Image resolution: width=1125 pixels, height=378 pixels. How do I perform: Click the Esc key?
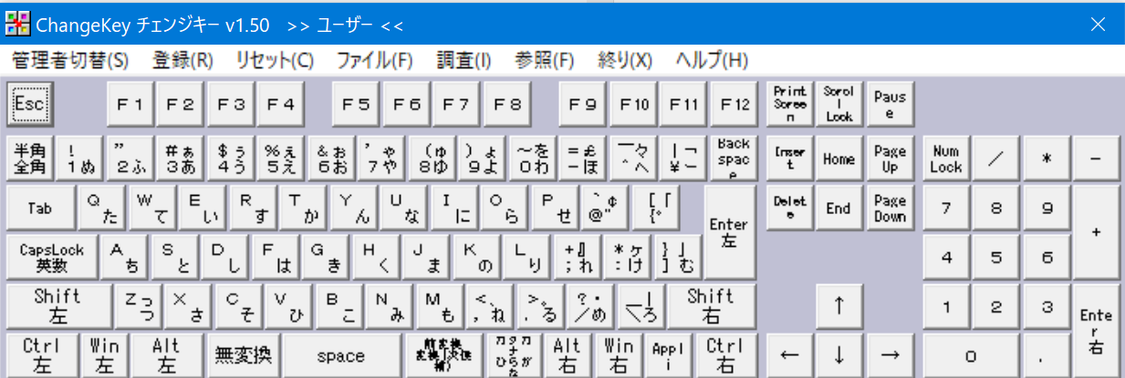coord(30,104)
